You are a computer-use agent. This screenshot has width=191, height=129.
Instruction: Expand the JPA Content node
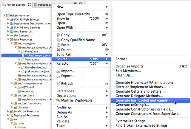(8, 35)
